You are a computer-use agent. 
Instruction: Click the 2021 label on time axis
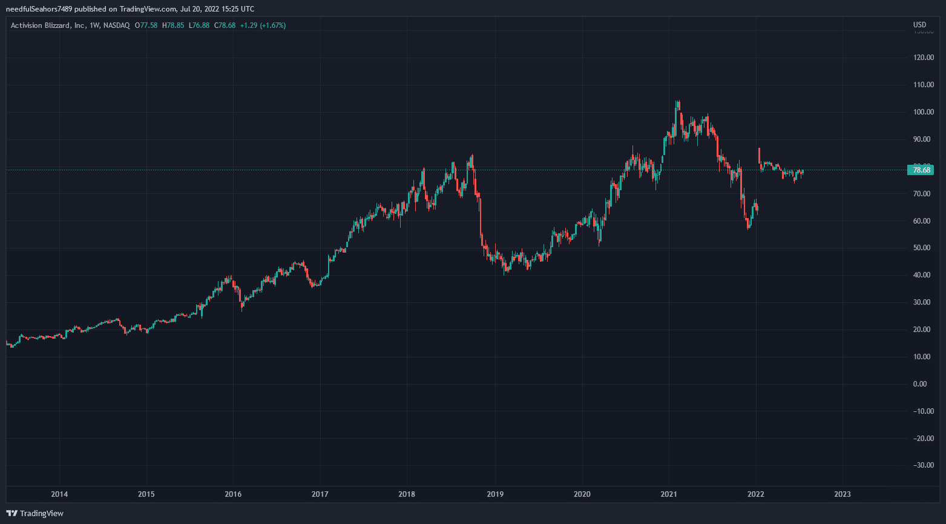tap(669, 494)
